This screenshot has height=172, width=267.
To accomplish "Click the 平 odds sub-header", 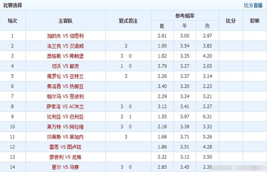I will [185, 26].
